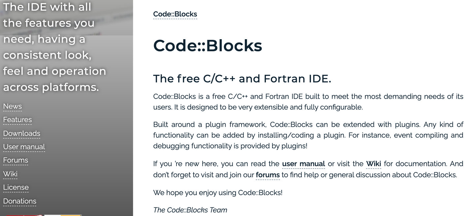This screenshot has height=216, width=475.
Task: Follow the bold 'forums' link in paragraph
Action: pyautogui.click(x=268, y=175)
